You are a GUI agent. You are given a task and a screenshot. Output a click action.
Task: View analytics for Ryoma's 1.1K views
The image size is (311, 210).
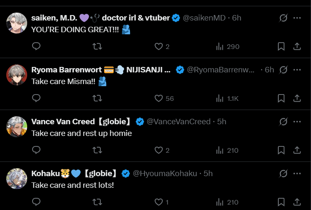click(x=227, y=98)
